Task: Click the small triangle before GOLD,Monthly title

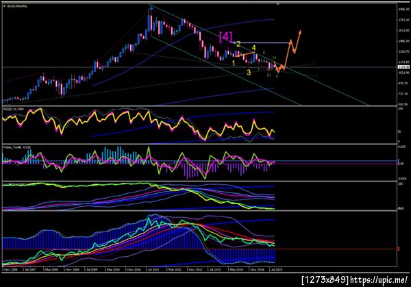Action: click(5, 6)
